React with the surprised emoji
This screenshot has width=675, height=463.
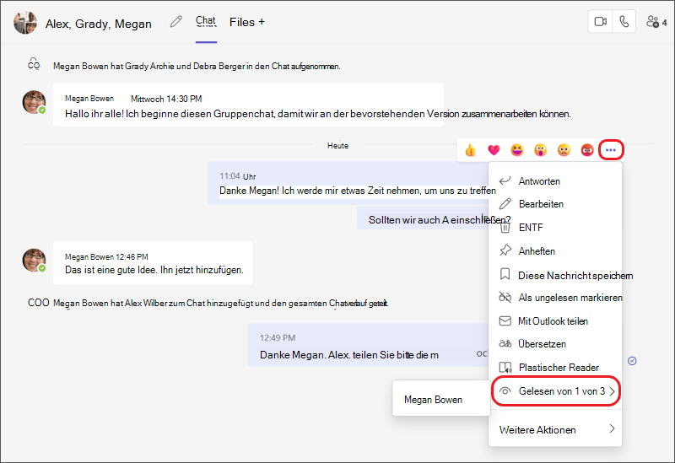pos(540,150)
